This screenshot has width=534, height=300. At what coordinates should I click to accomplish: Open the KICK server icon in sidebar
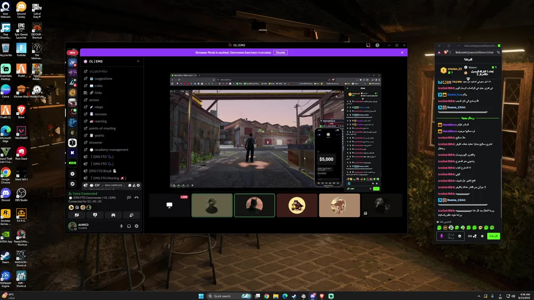[73, 163]
